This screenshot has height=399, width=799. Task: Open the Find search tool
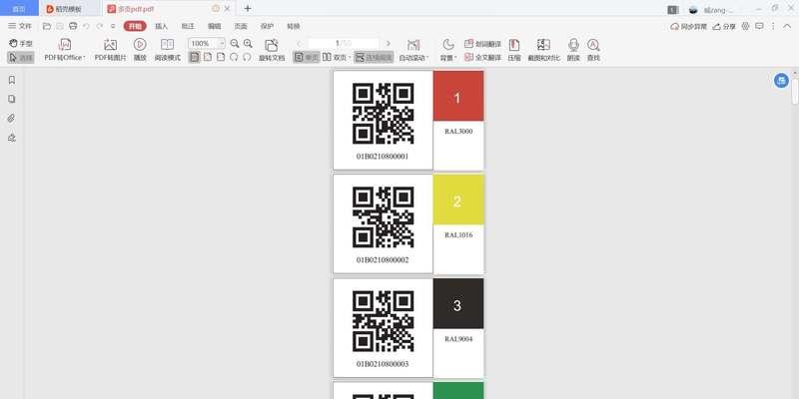593,51
